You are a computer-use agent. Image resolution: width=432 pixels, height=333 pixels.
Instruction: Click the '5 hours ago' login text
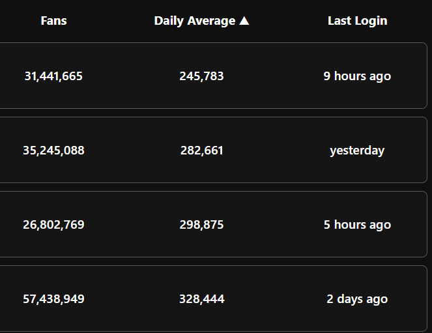(x=357, y=225)
